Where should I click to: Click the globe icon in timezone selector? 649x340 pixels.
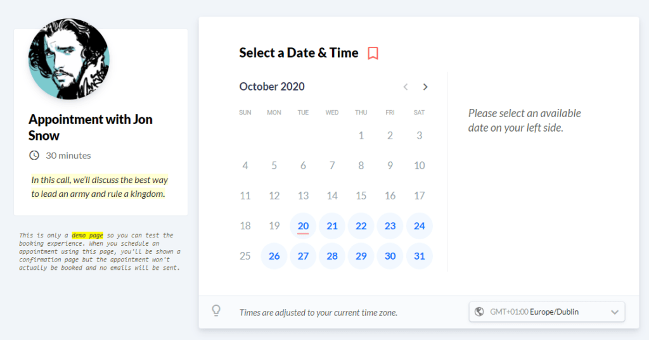pos(479,312)
